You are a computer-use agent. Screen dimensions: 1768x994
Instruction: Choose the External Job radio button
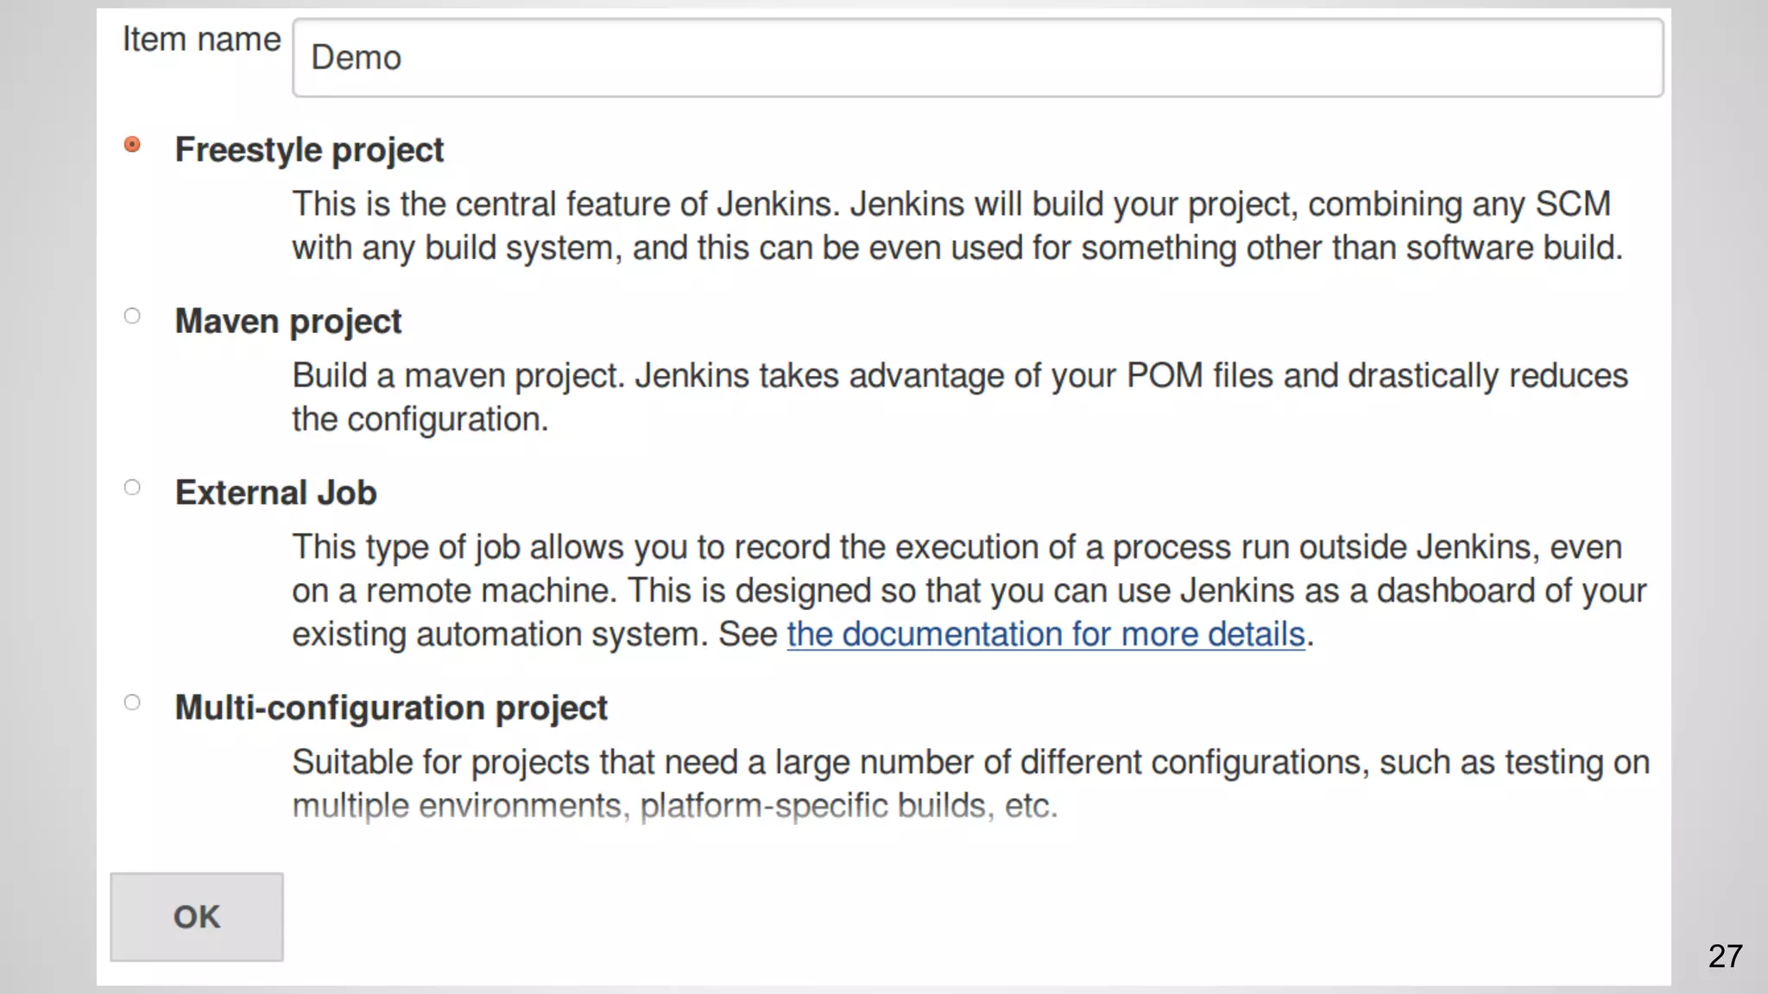(x=132, y=488)
